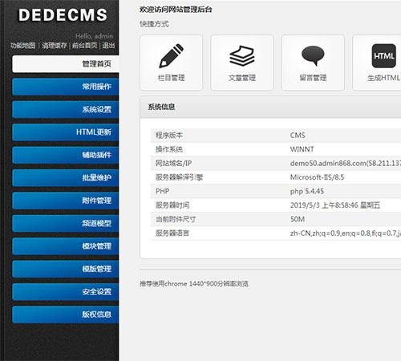This screenshot has height=361, width=401.
Task: Click the 系统信息 panel header
Action: [x=270, y=107]
